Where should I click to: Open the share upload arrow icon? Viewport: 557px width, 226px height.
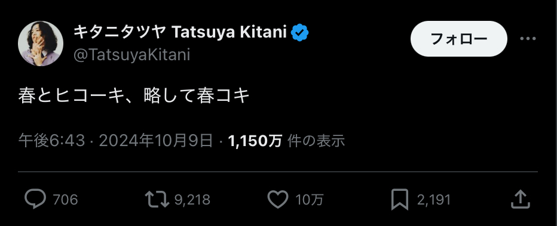coord(521,199)
